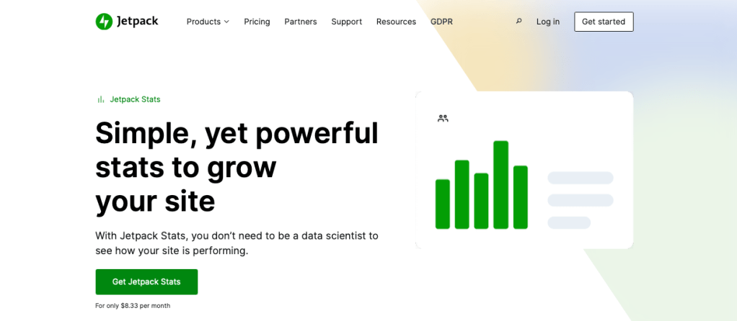Open the Support menu item
Screen dimensions: 737x321
tap(346, 22)
